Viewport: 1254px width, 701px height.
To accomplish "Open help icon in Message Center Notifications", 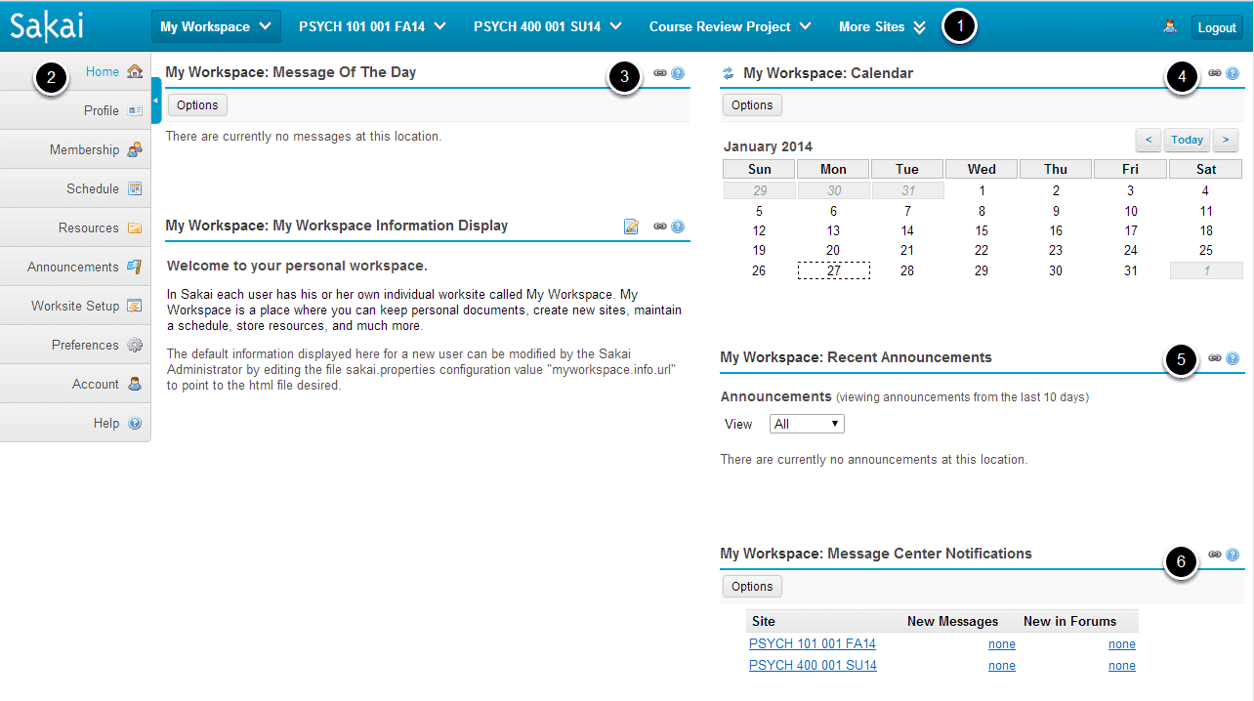I will (x=1233, y=555).
